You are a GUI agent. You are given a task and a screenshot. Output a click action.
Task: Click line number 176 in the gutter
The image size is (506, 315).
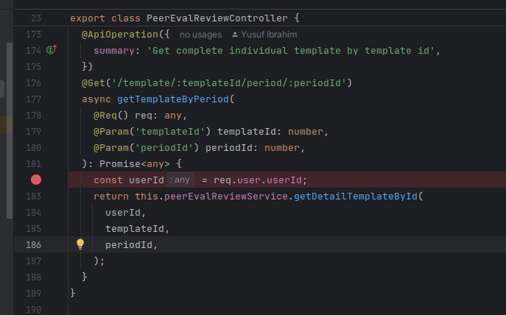[34, 83]
